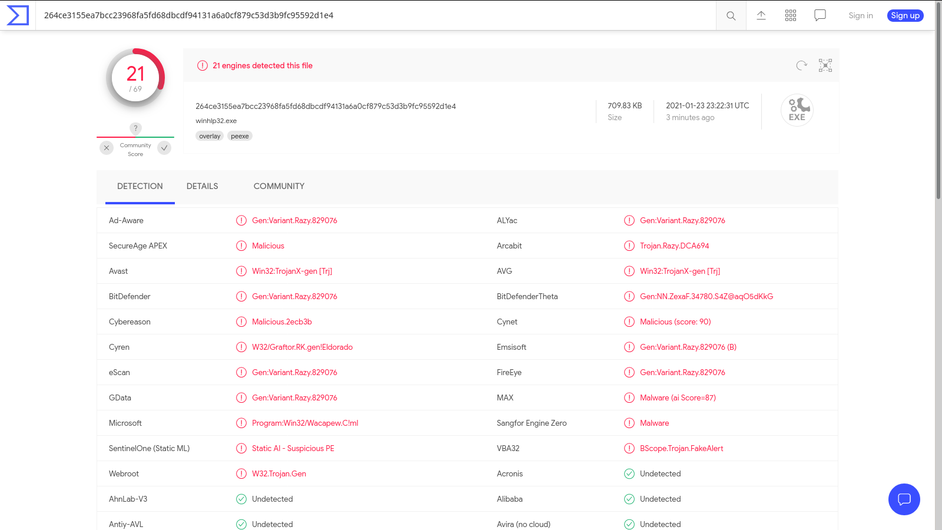Click the Sign up button
This screenshot has width=942, height=530.
click(905, 15)
